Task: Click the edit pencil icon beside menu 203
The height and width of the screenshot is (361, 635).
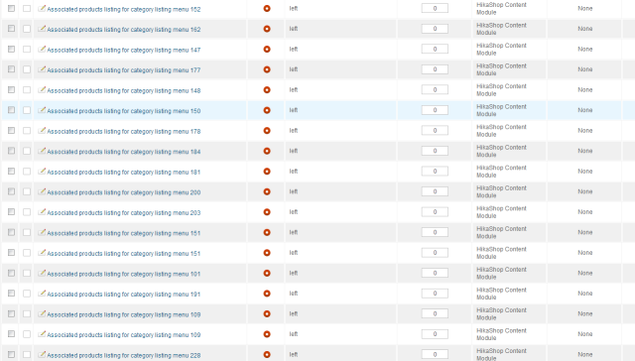Action: point(42,211)
